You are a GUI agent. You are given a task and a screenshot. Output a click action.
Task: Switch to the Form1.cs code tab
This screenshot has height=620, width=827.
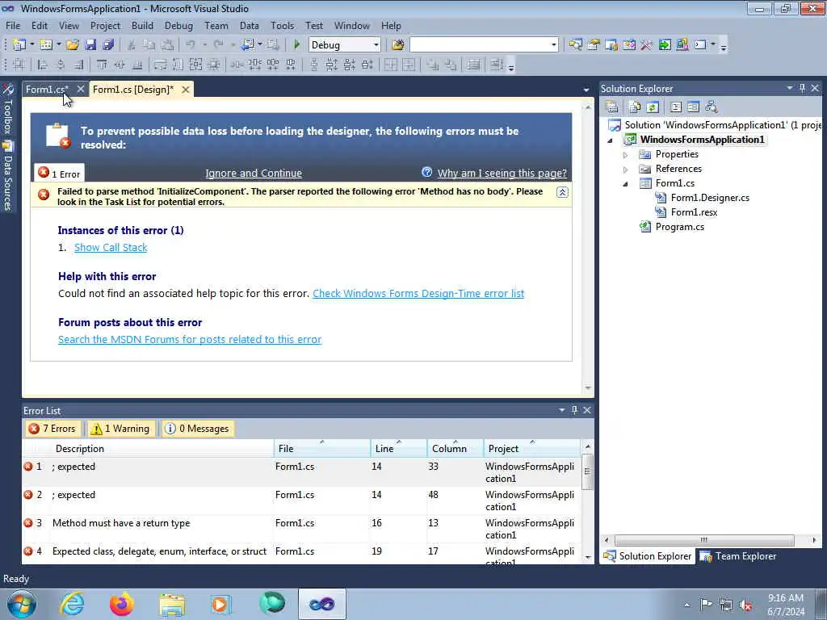click(47, 90)
